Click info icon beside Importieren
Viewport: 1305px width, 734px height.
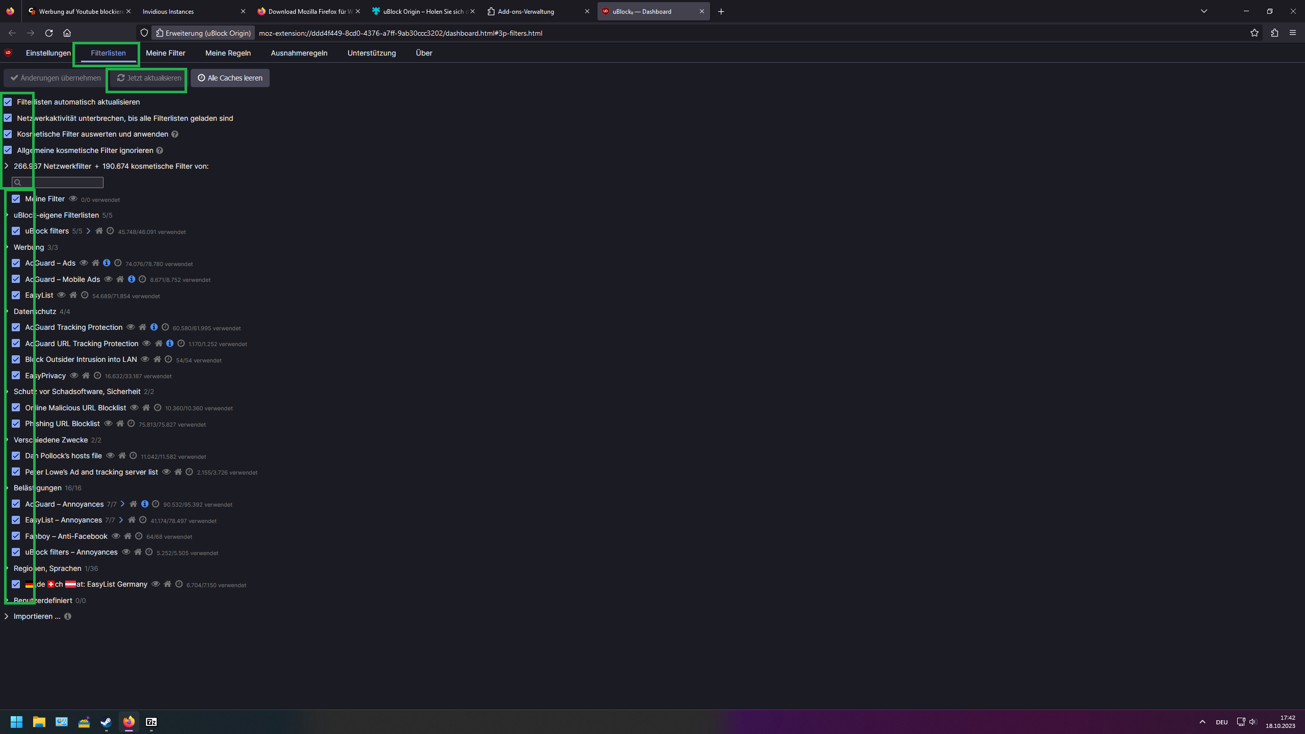[67, 616]
